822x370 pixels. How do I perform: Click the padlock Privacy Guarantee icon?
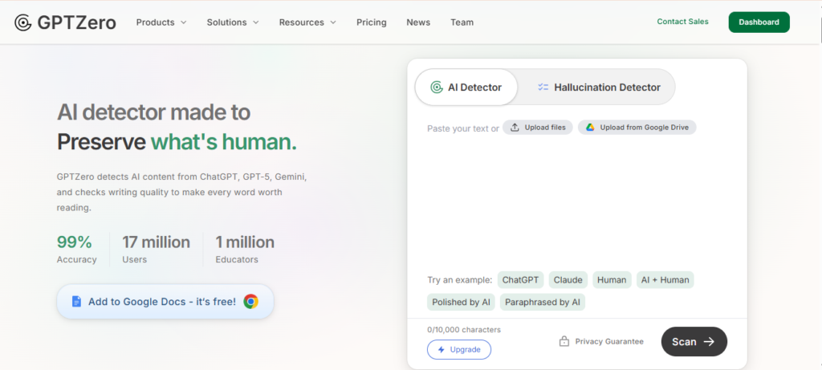(564, 341)
